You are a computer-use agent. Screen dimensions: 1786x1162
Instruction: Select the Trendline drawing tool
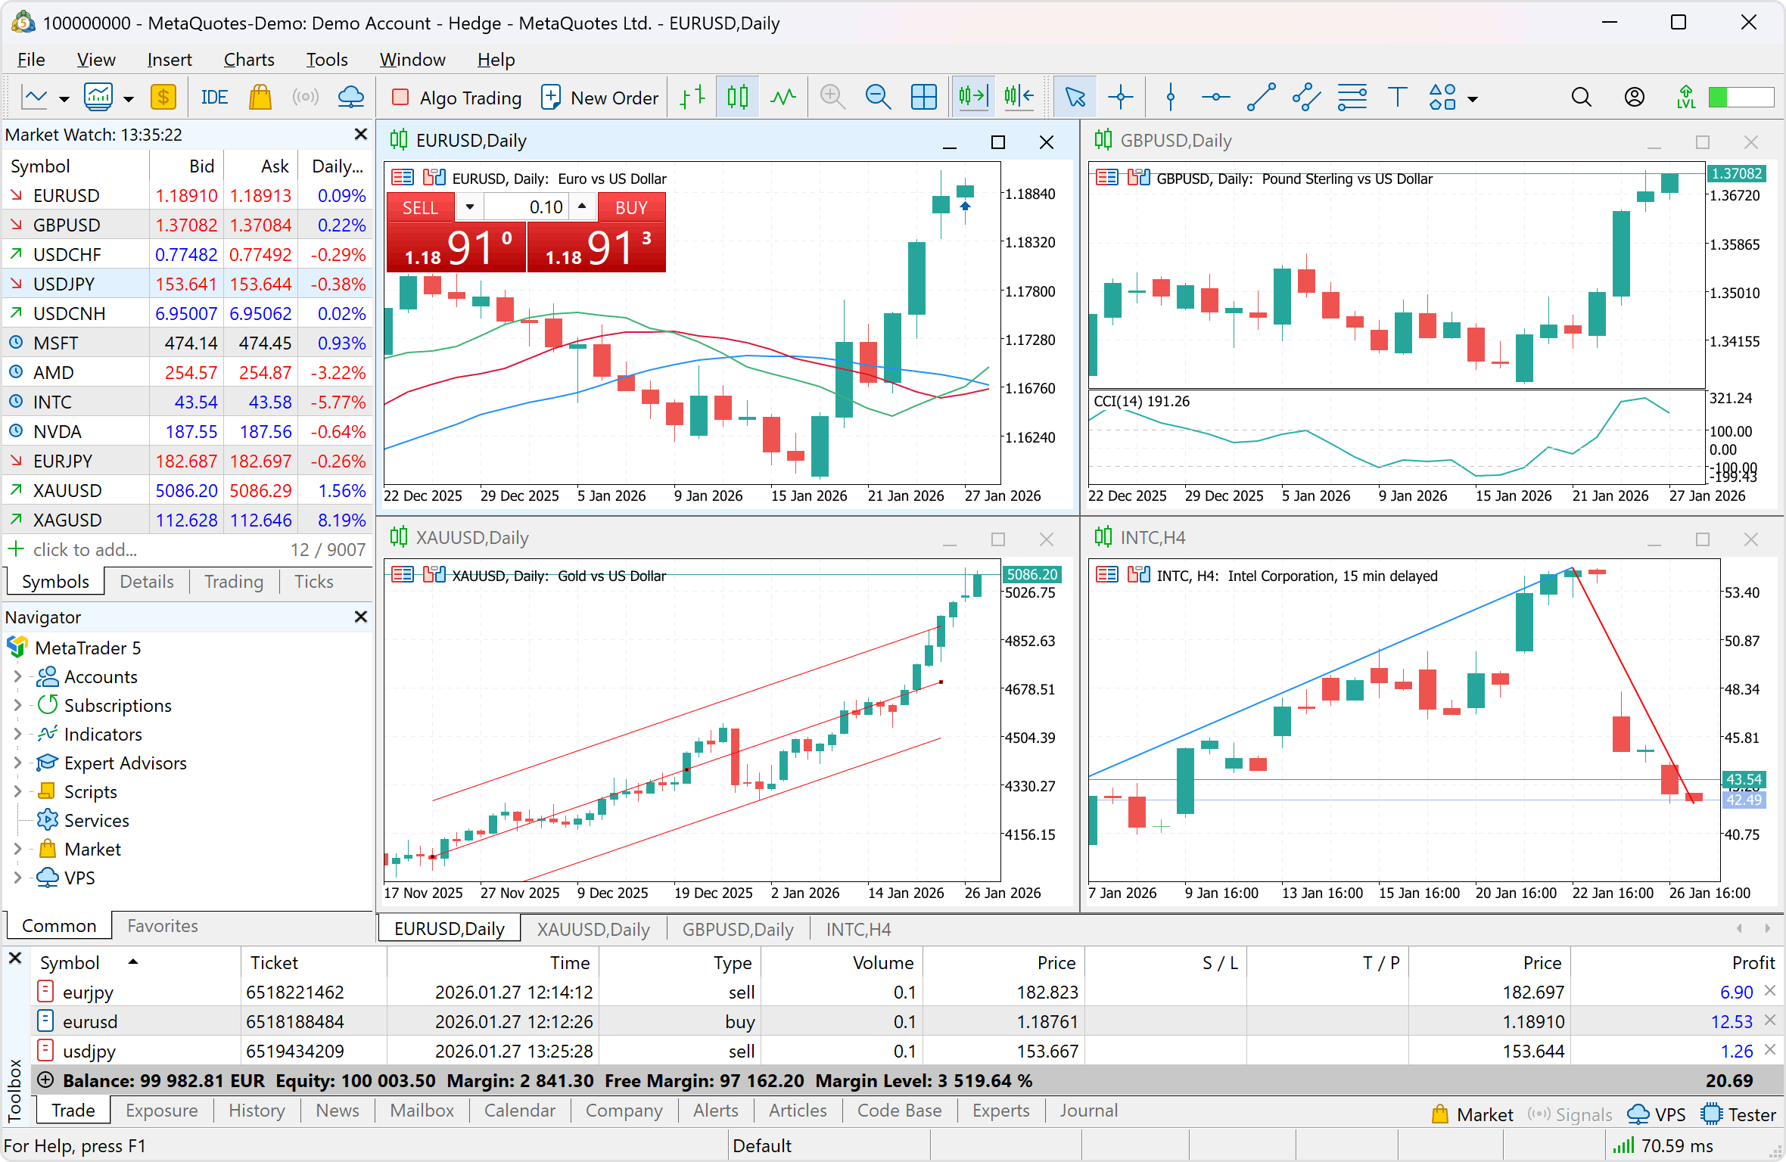click(x=1260, y=97)
